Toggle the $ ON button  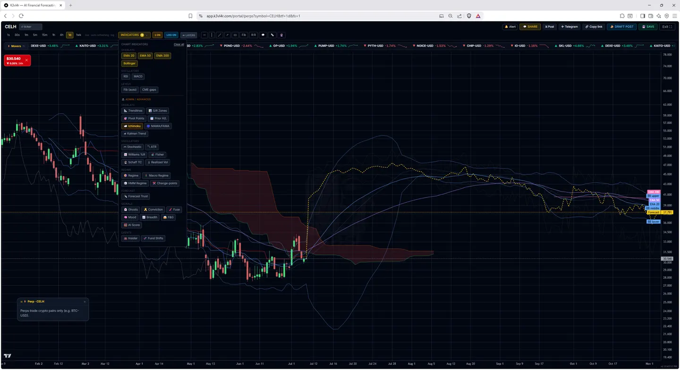click(157, 35)
